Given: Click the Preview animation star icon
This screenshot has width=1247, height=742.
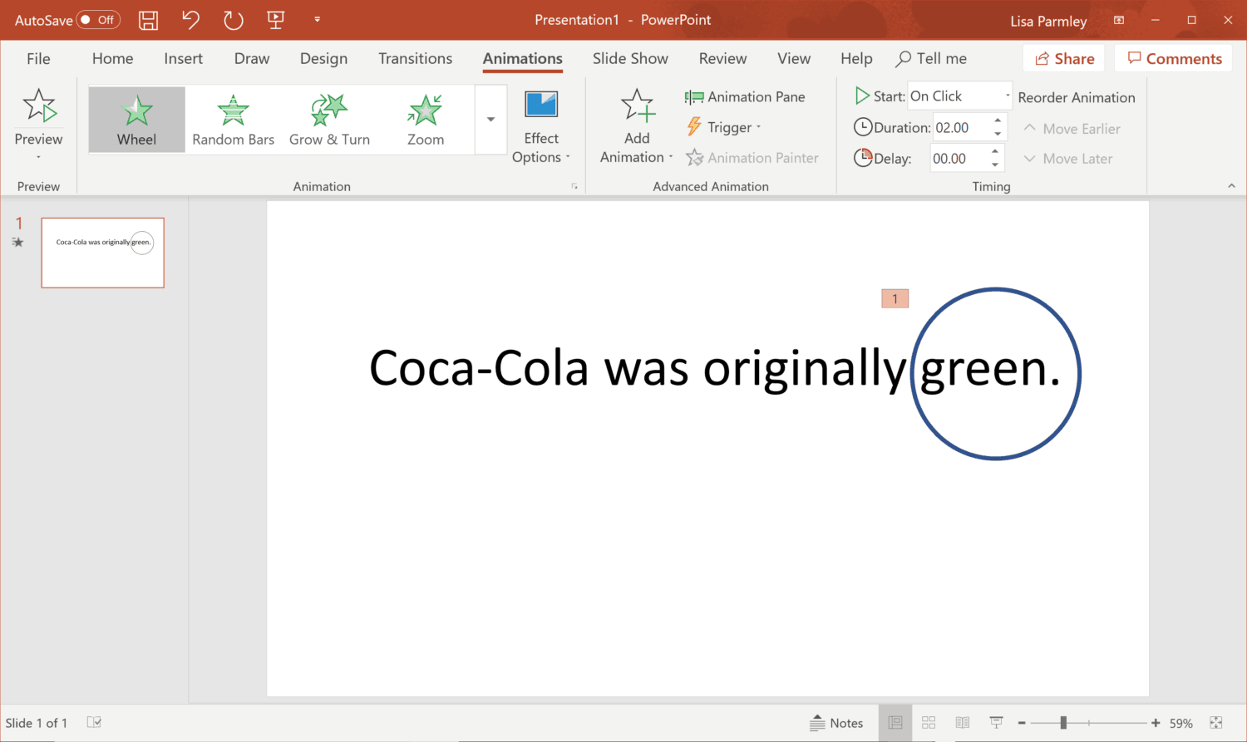Looking at the screenshot, I should tap(39, 106).
